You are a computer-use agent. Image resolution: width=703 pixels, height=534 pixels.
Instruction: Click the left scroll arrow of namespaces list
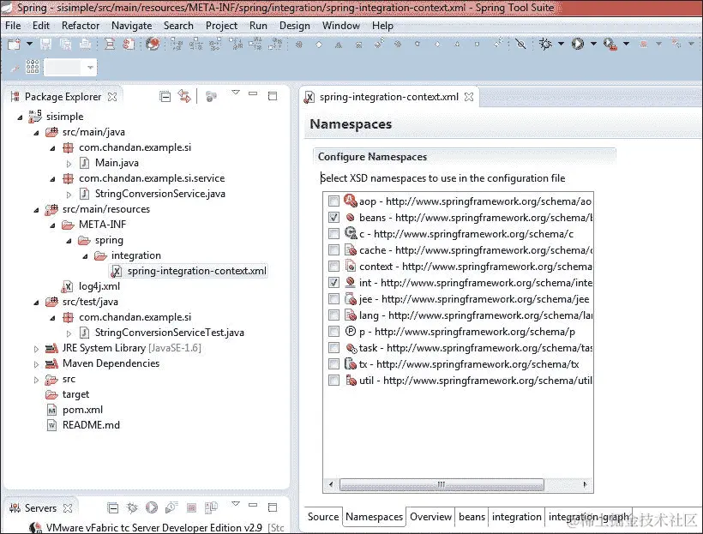click(331, 484)
